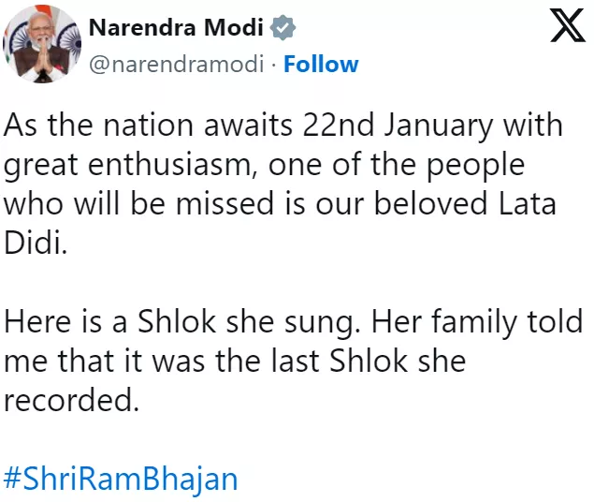Open the @narendramodi handle link
This screenshot has height=502, width=594.
click(x=178, y=65)
